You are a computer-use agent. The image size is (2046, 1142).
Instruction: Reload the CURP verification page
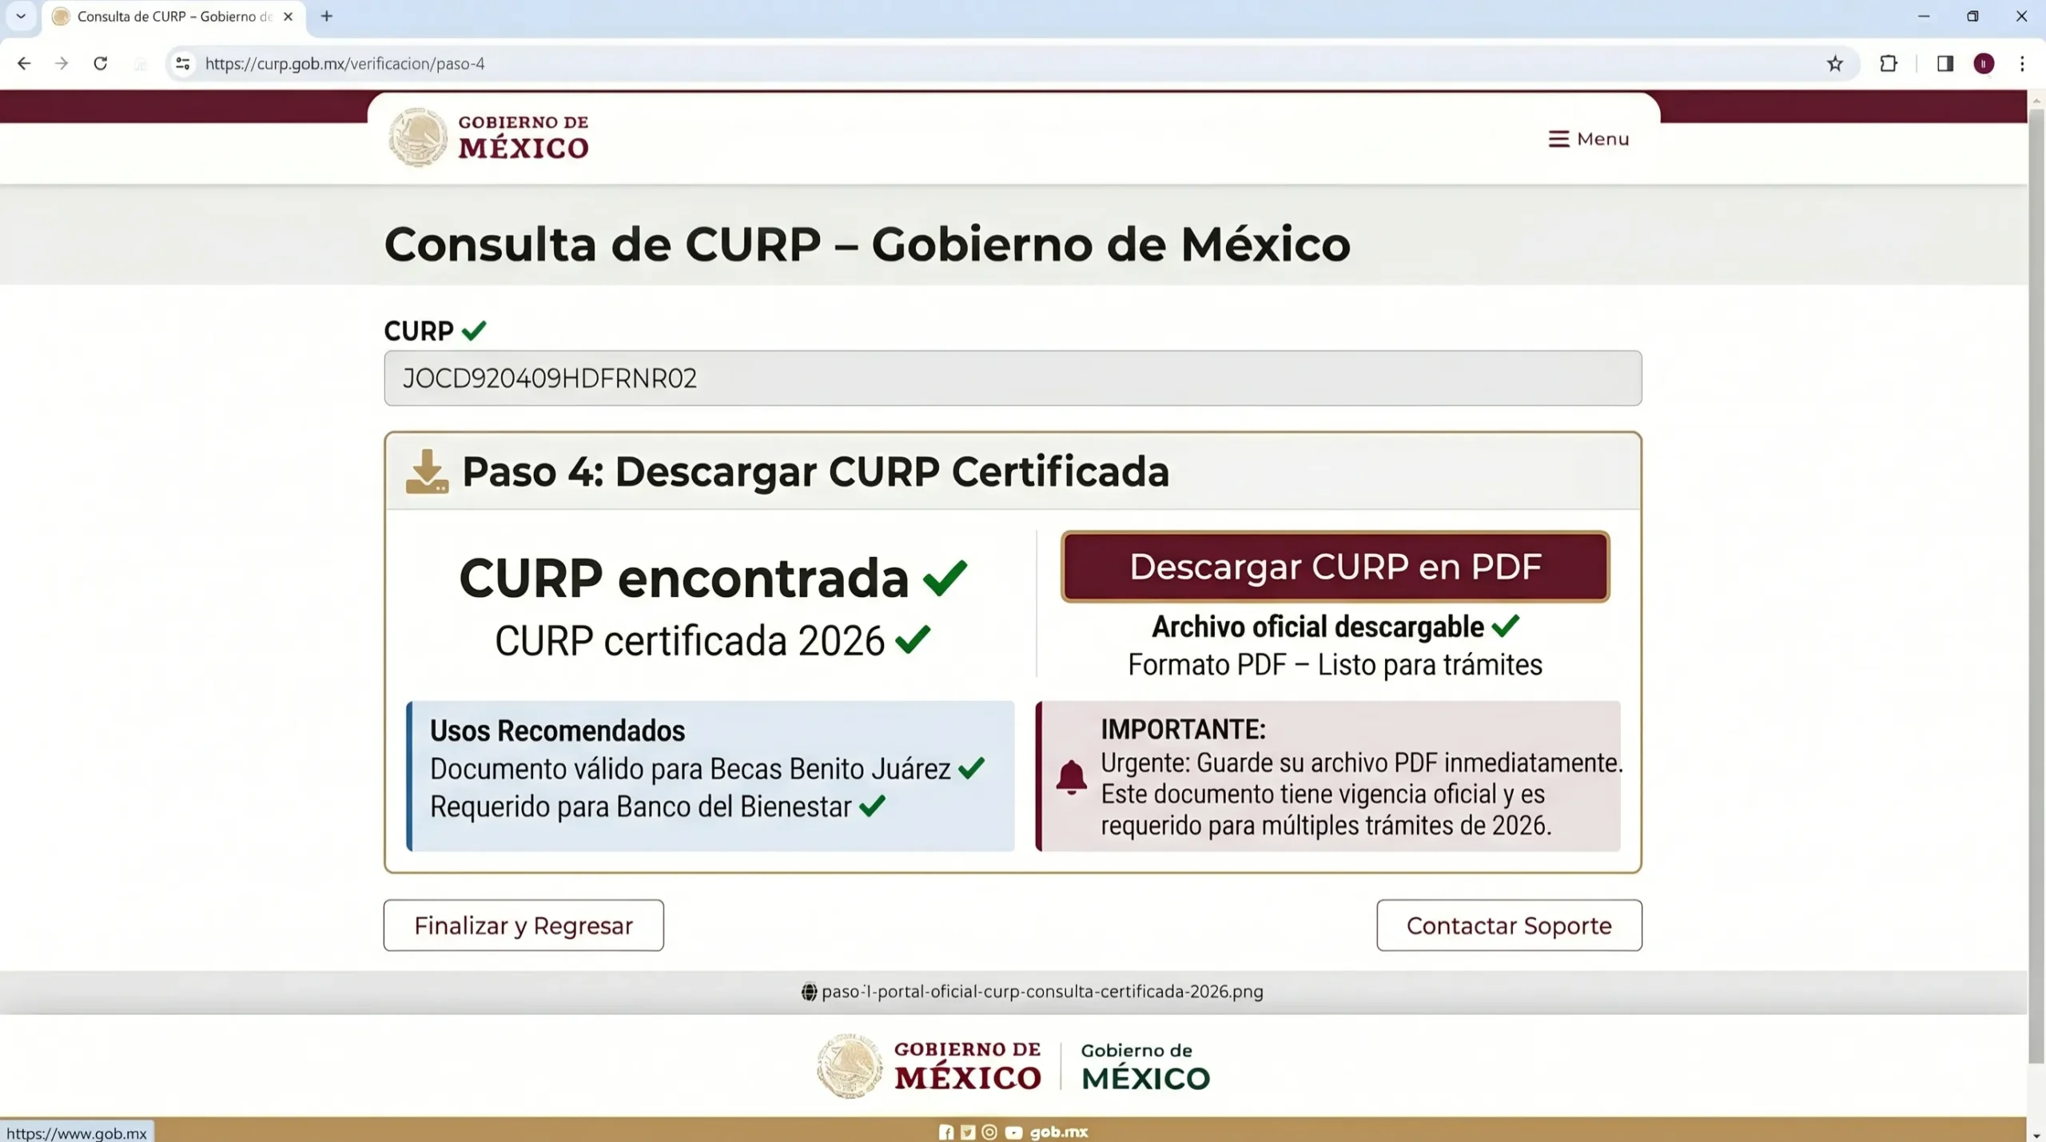click(x=101, y=63)
